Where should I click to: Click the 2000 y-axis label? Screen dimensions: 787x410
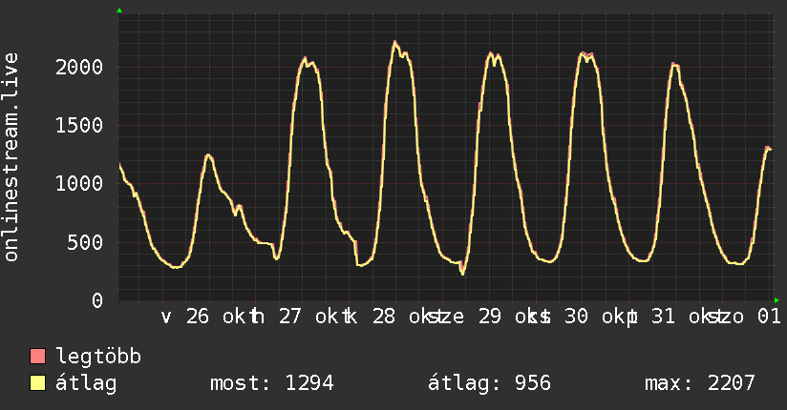pyautogui.click(x=79, y=67)
